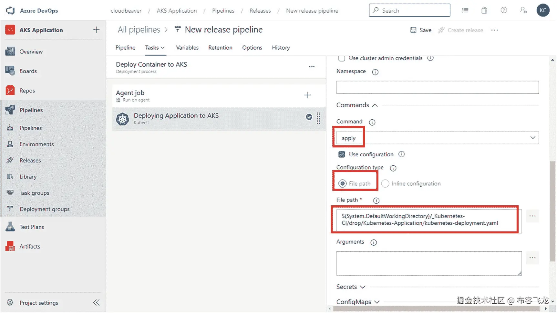
Task: Switch to the Retention tab
Action: [220, 48]
